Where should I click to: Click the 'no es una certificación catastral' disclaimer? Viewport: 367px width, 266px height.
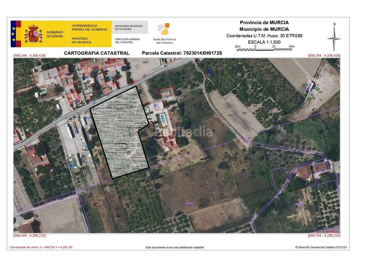tap(175, 247)
